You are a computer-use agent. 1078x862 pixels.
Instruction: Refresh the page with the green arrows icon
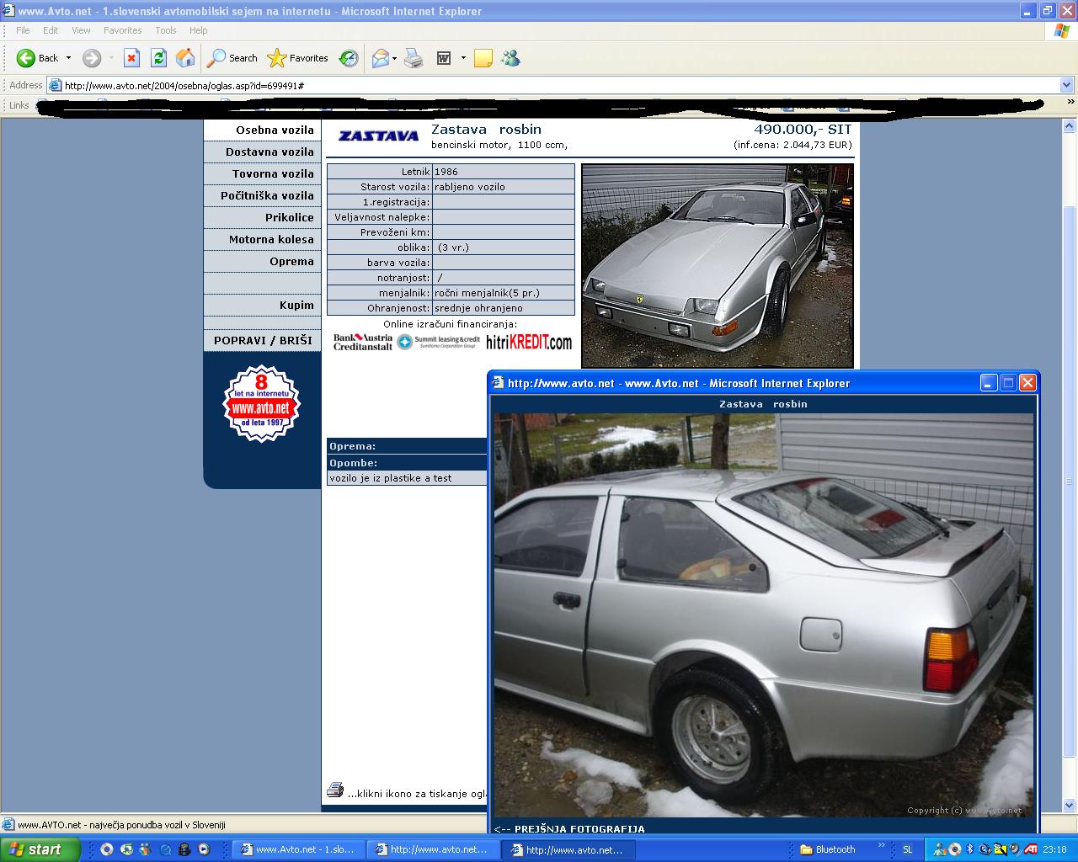click(x=158, y=58)
